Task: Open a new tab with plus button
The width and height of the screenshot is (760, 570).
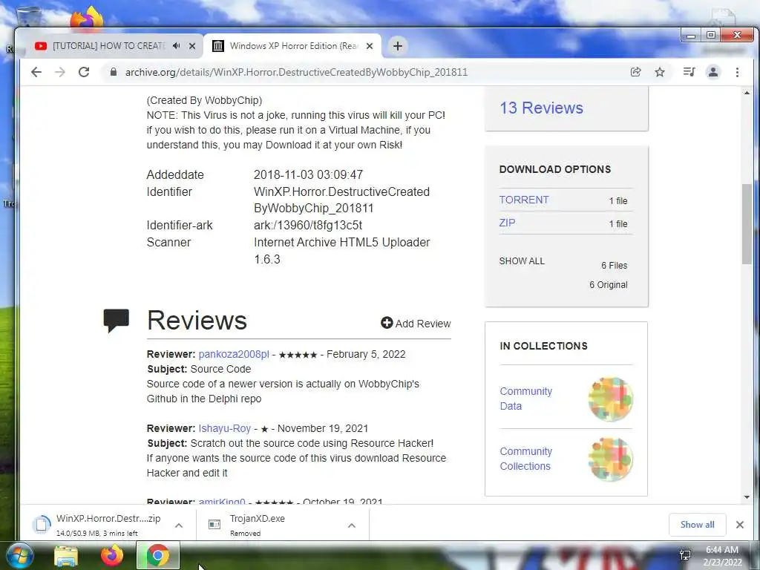Action: point(398,46)
